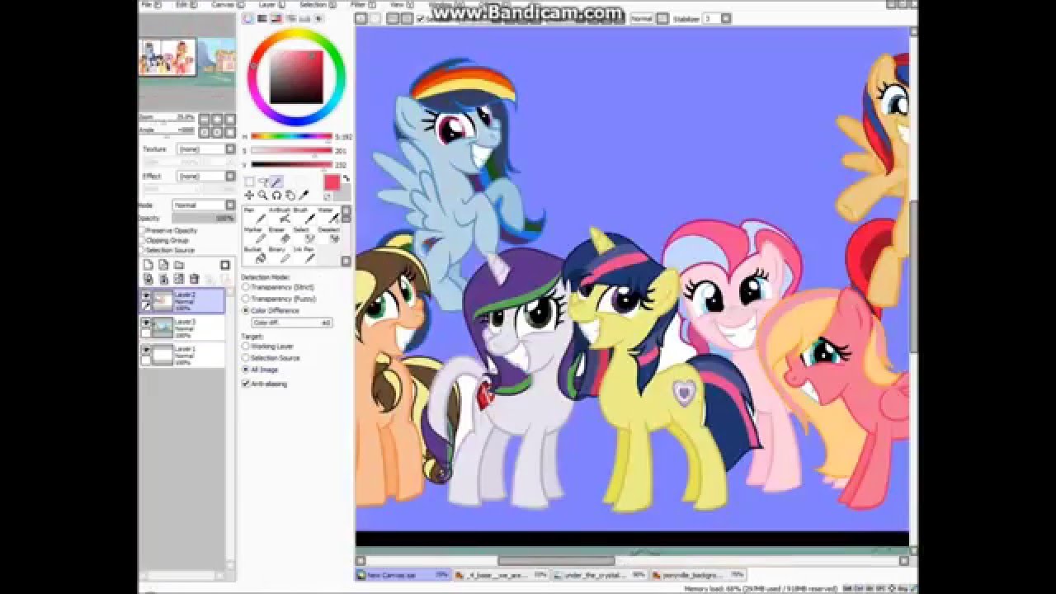The width and height of the screenshot is (1056, 594).
Task: Choose the Brush tool
Action: (304, 216)
